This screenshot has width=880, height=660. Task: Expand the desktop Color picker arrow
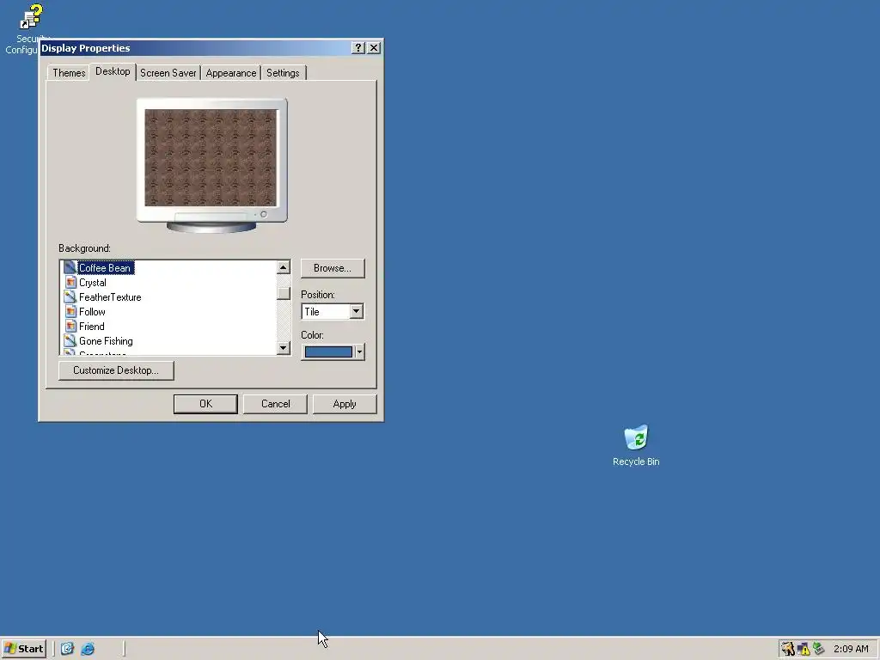coord(359,351)
